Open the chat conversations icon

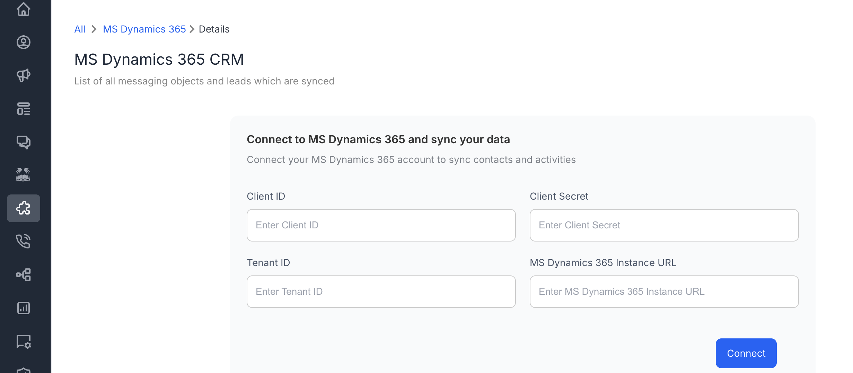24,142
